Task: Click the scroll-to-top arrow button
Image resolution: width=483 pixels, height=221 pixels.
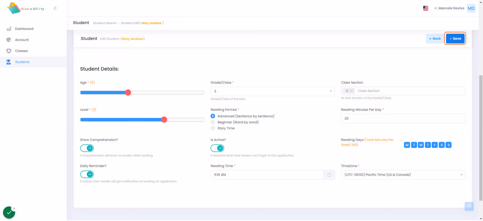Action: click(469, 206)
